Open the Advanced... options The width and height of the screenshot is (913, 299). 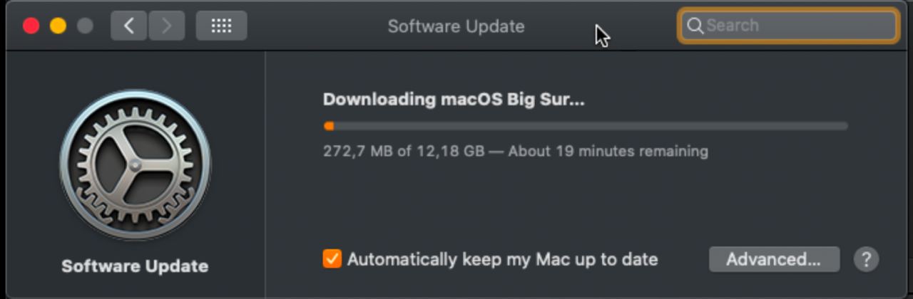[774, 259]
